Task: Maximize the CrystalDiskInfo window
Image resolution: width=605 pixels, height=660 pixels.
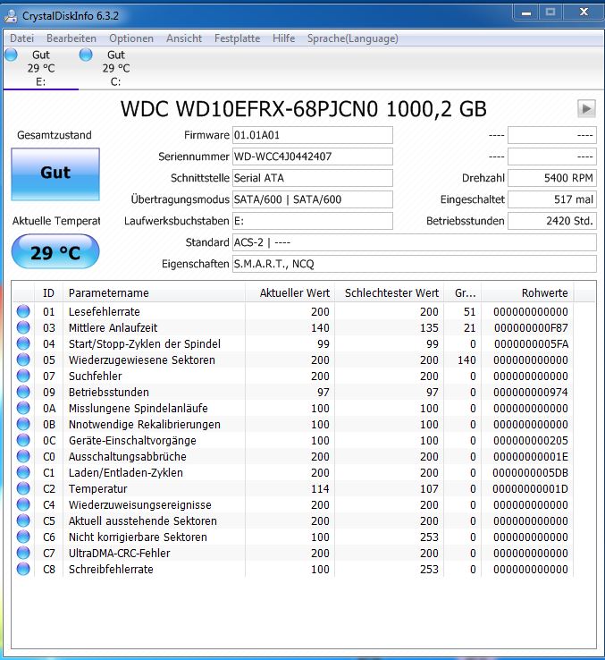Action: coord(550,13)
